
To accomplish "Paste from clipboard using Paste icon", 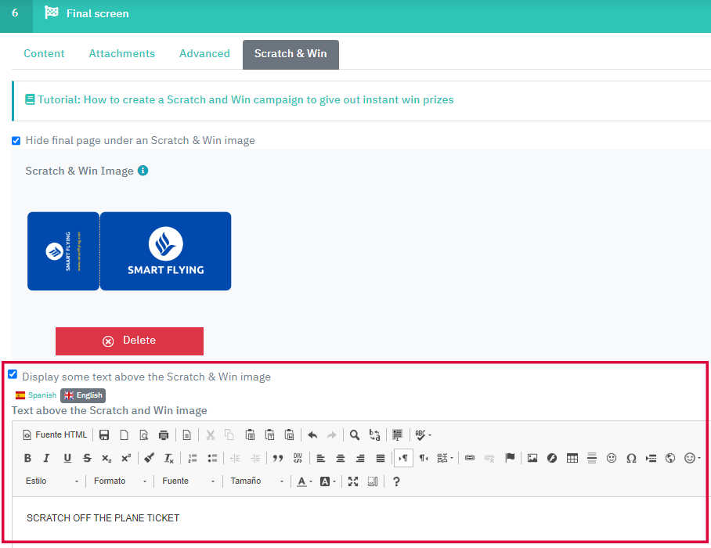I will tap(250, 435).
